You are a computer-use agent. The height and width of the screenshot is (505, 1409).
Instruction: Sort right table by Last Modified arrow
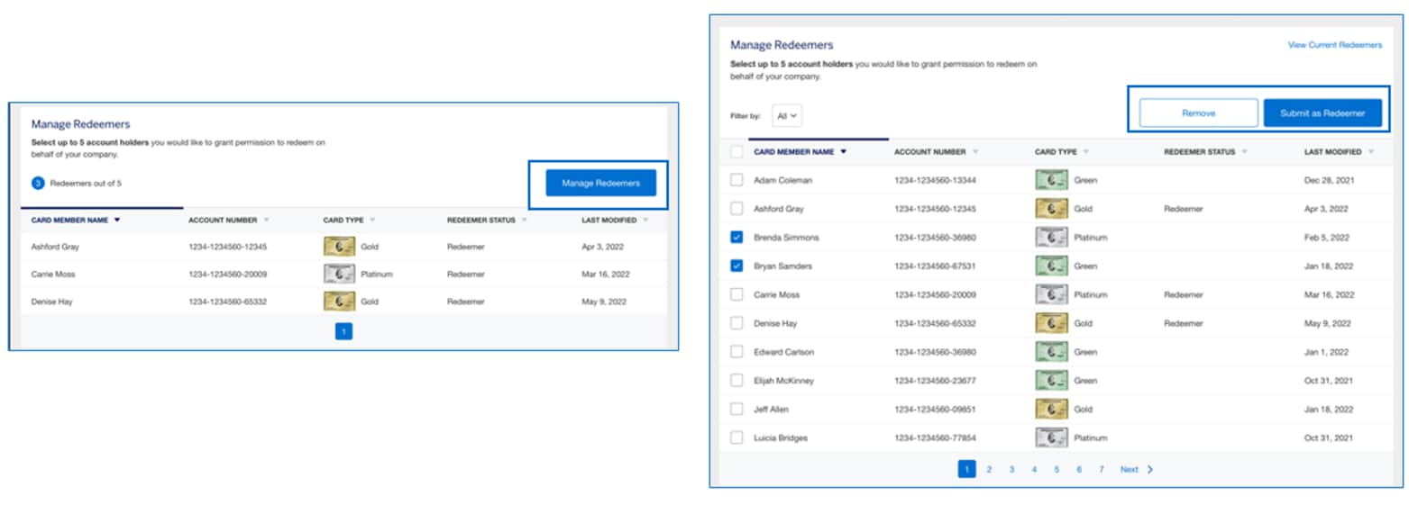tap(1371, 152)
